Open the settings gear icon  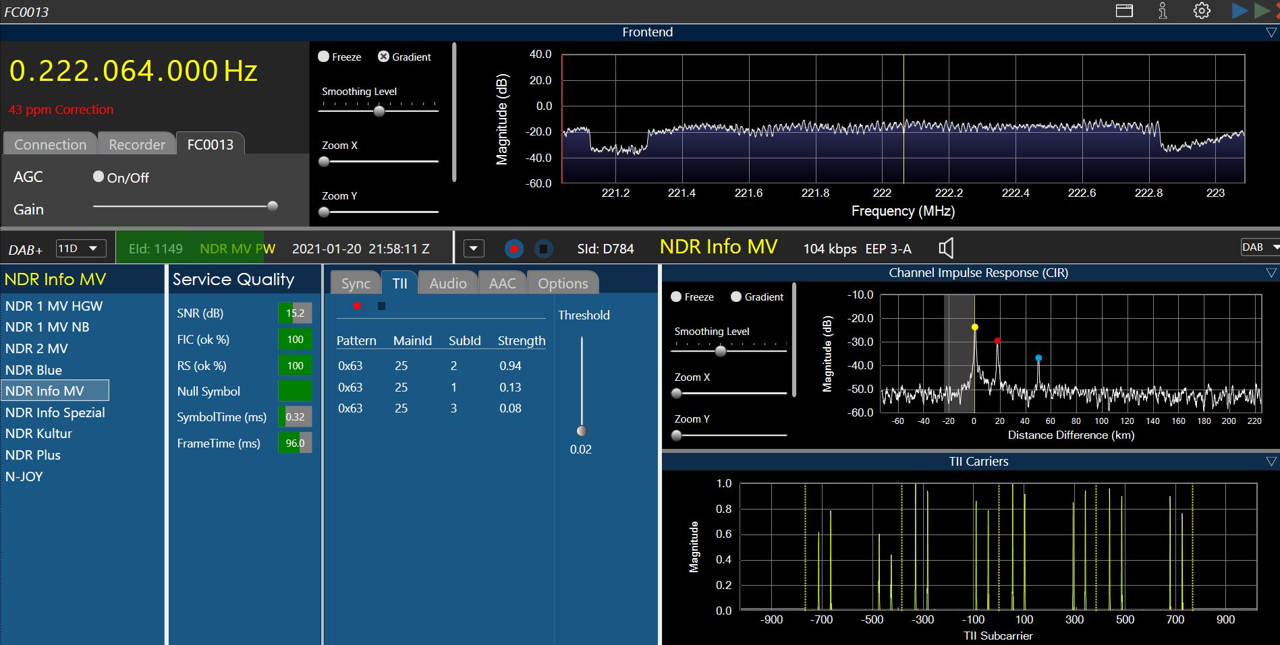(1202, 11)
